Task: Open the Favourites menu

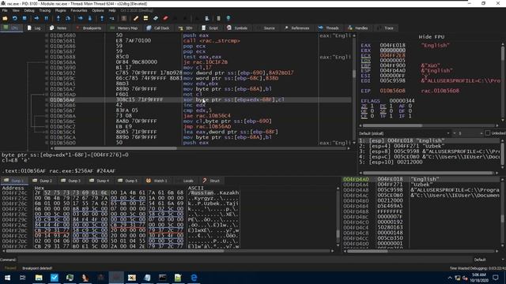Action: point(79,10)
